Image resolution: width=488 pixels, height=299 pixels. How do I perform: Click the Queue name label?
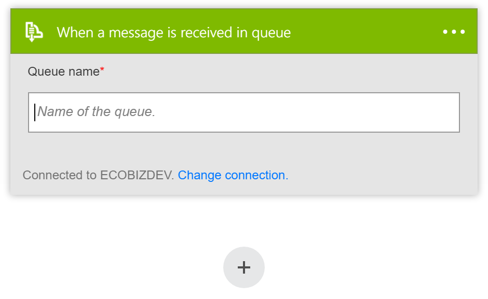tap(63, 72)
